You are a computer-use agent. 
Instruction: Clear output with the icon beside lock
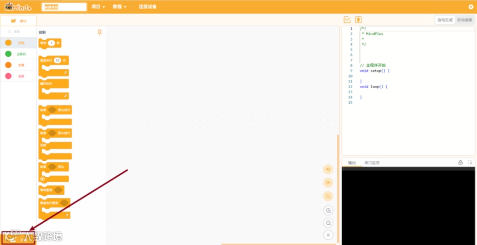coord(470,162)
